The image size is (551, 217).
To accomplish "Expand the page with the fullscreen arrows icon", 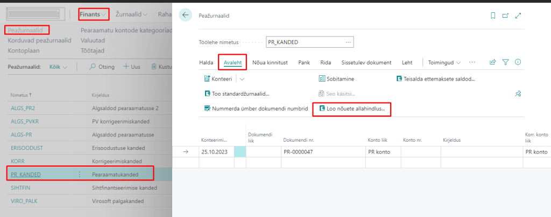I will (x=518, y=16).
